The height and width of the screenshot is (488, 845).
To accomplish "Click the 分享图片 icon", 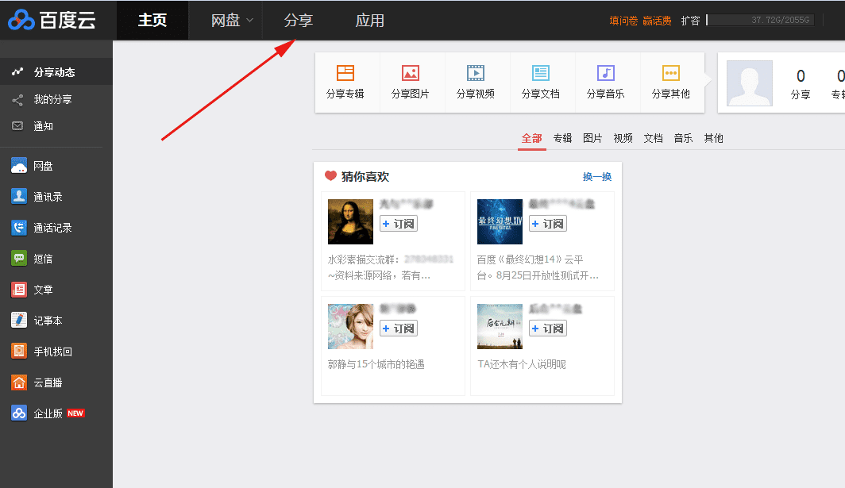I will point(410,73).
